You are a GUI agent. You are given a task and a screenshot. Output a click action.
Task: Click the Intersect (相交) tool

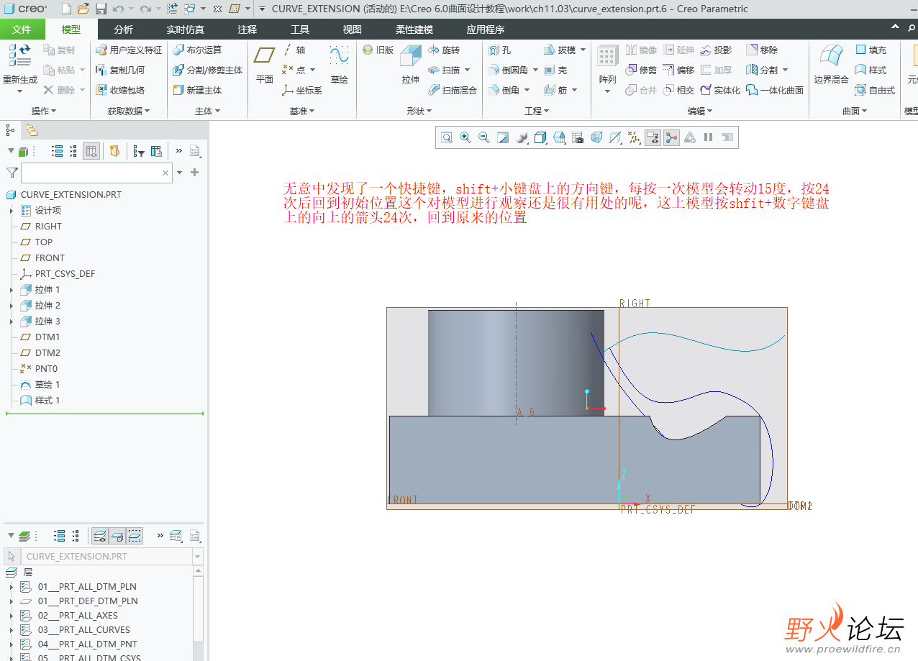[678, 91]
